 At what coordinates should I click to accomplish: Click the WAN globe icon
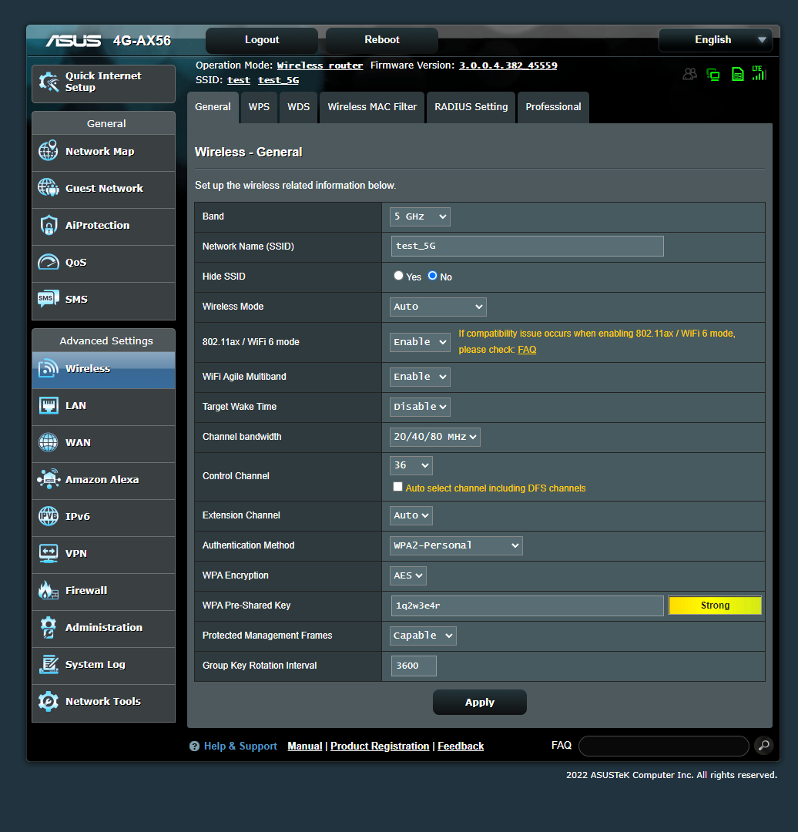coord(49,442)
